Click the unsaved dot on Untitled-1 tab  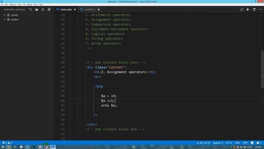99,10
